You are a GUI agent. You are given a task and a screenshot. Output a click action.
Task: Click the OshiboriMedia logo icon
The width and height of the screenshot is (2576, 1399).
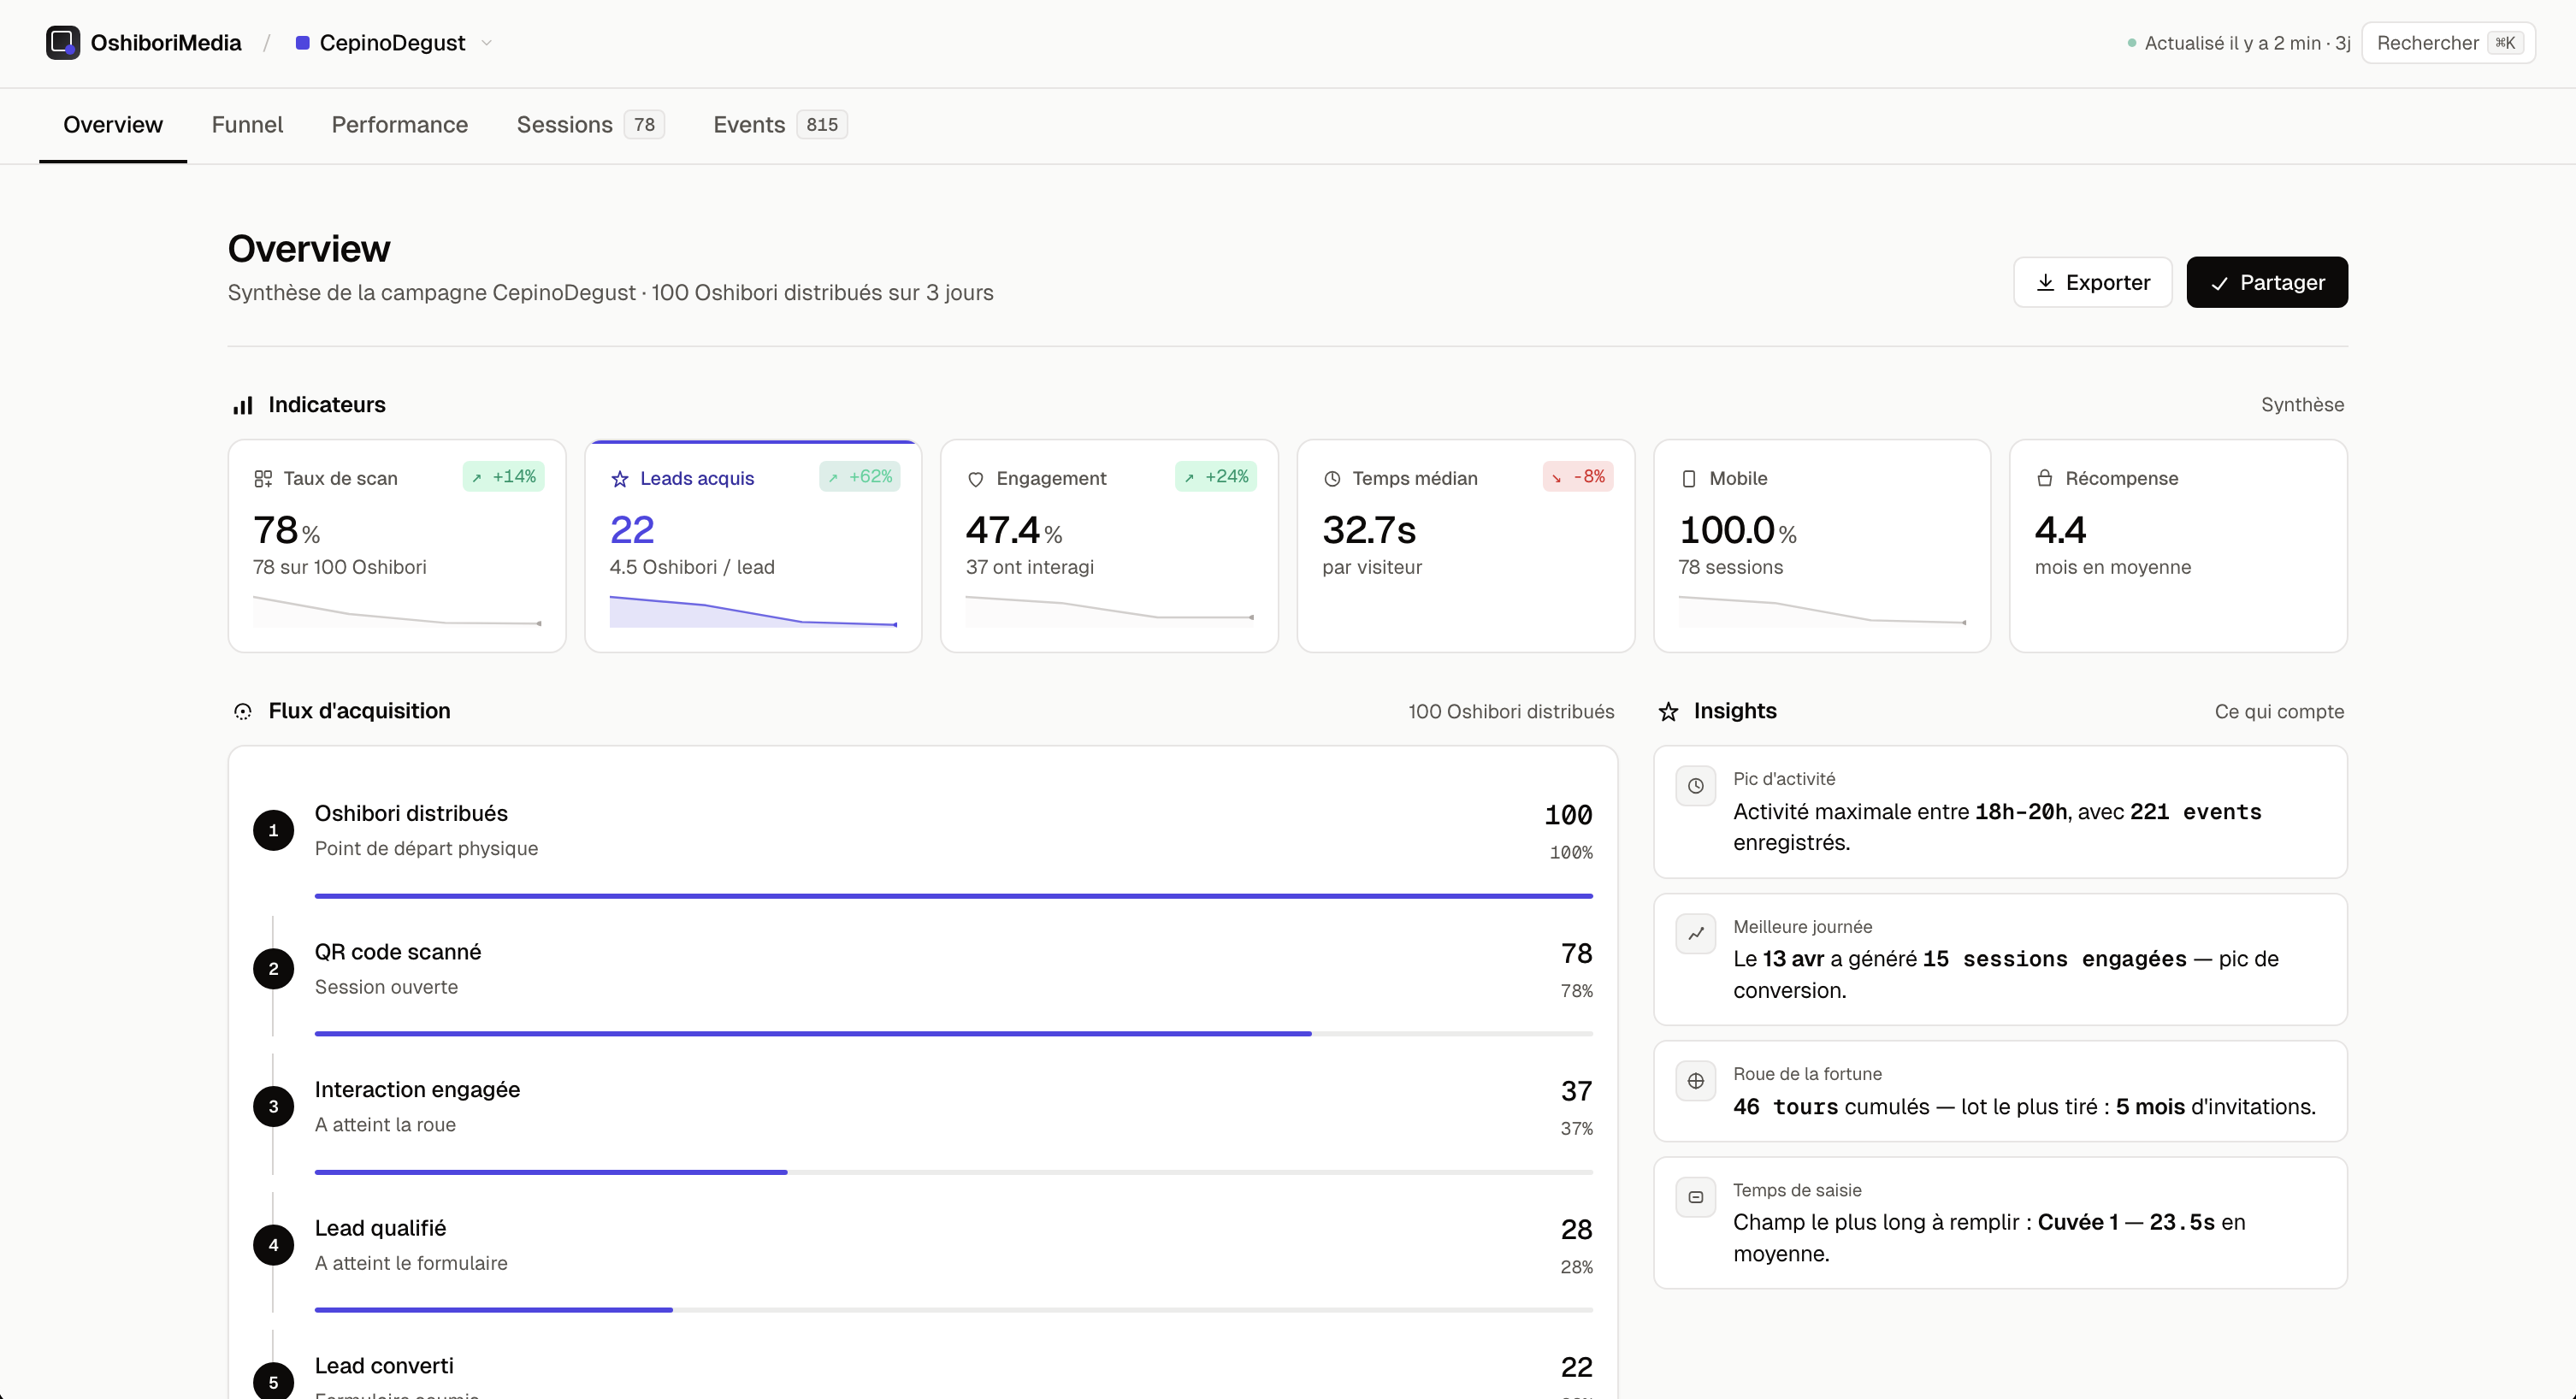[63, 42]
